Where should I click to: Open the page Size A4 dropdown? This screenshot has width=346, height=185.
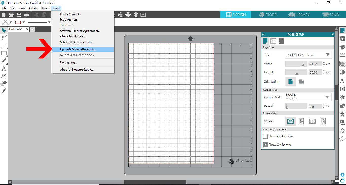click(308, 55)
